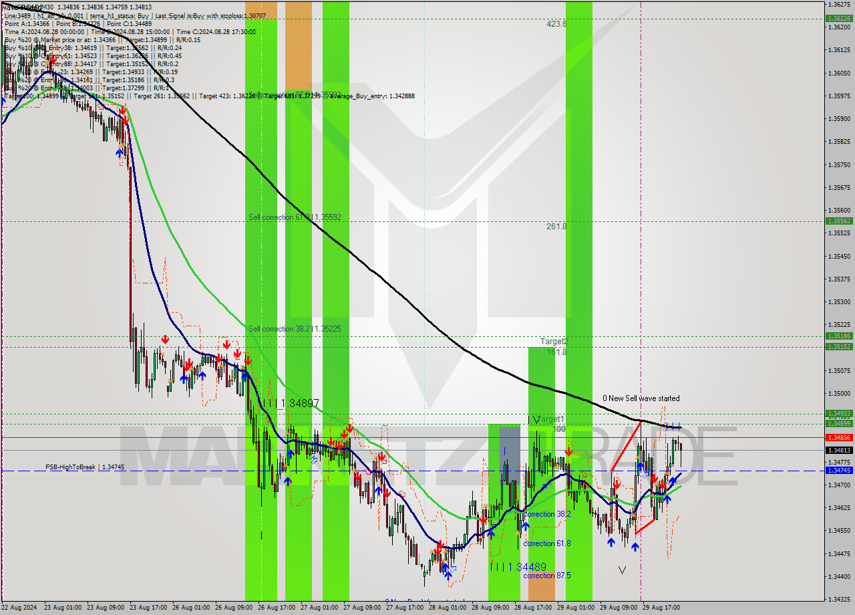The width and height of the screenshot is (855, 615).
Task: Click the 1.36275 axis price tick
Action: pos(838,4)
